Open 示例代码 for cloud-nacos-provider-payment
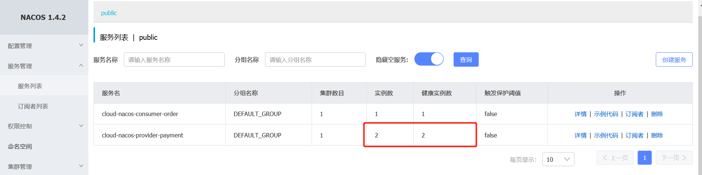Screen dimensions: 702x175 (x=606, y=136)
